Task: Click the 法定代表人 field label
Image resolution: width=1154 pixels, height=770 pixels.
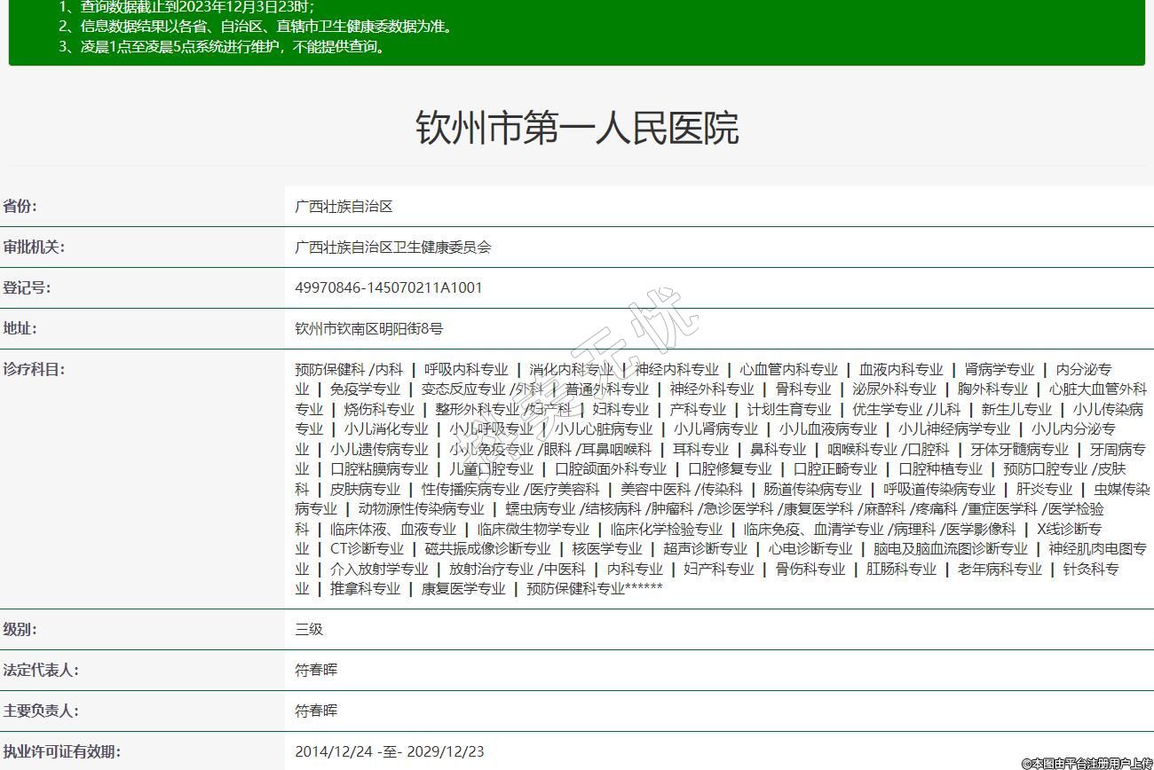Action: tap(40, 670)
